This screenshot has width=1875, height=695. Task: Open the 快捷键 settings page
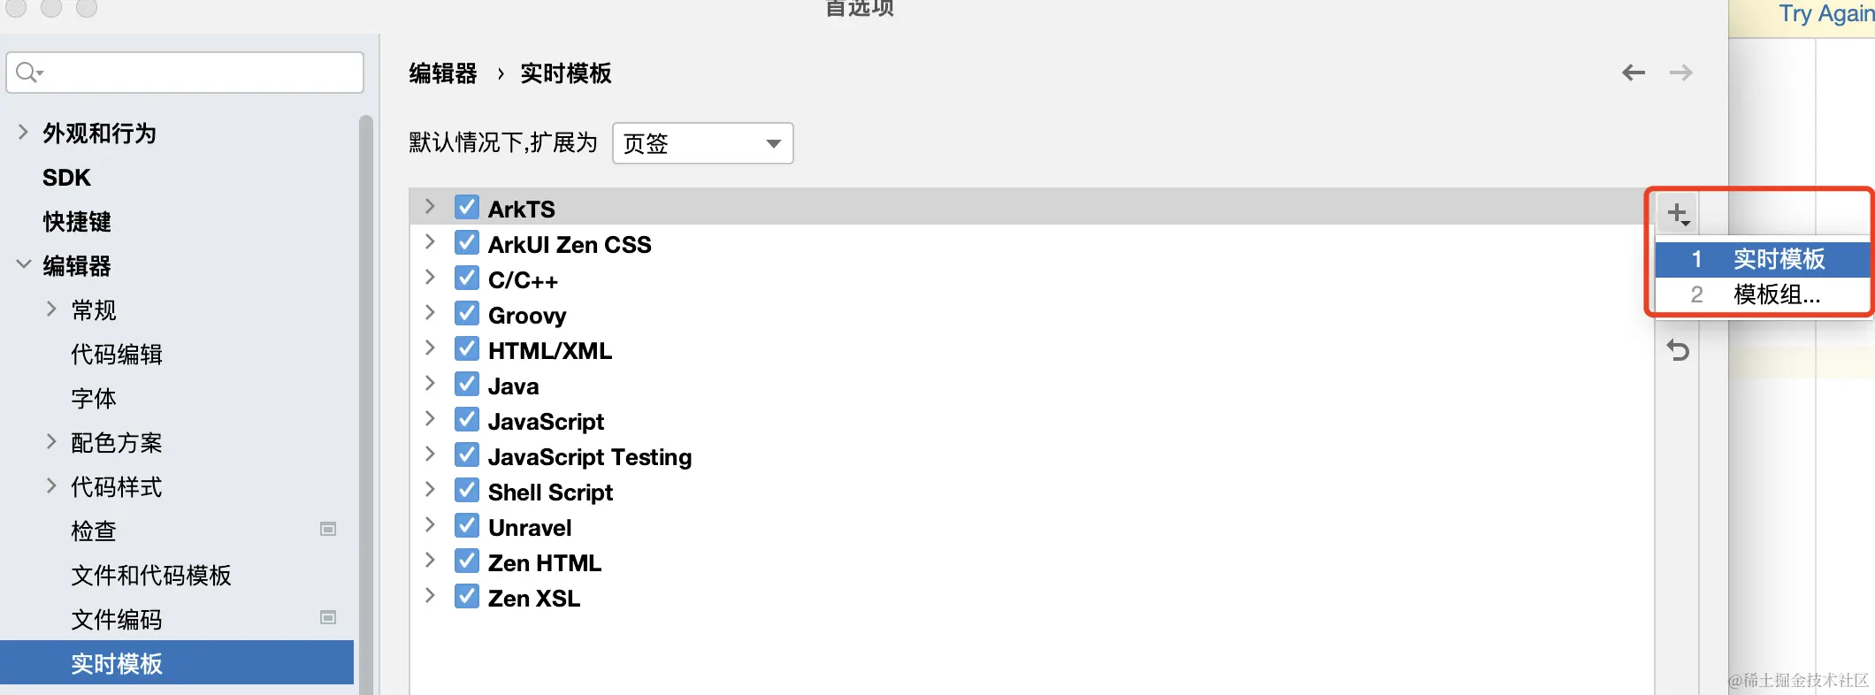coord(77,221)
